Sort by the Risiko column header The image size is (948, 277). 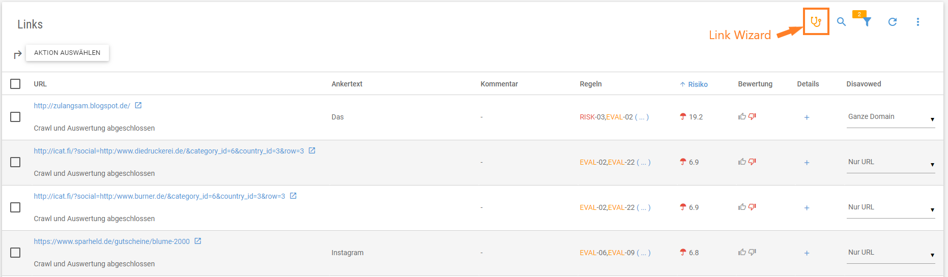694,84
